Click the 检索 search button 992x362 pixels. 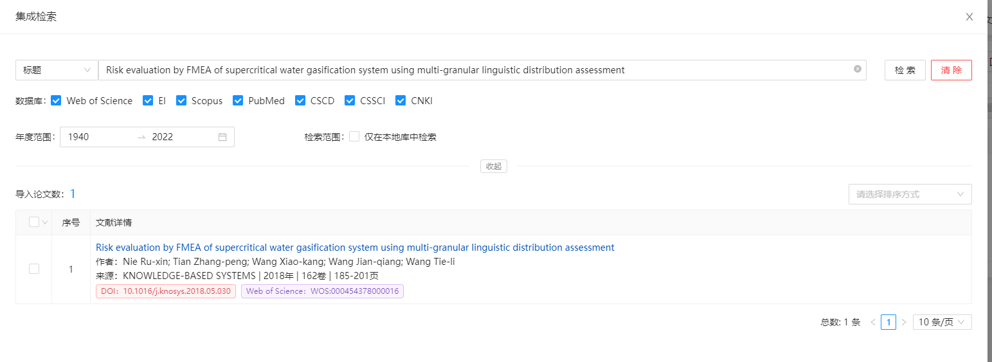[905, 70]
